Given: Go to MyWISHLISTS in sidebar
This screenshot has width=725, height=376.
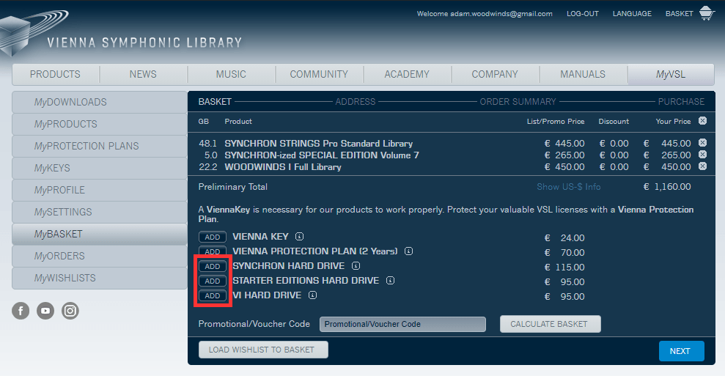Looking at the screenshot, I should (x=100, y=278).
